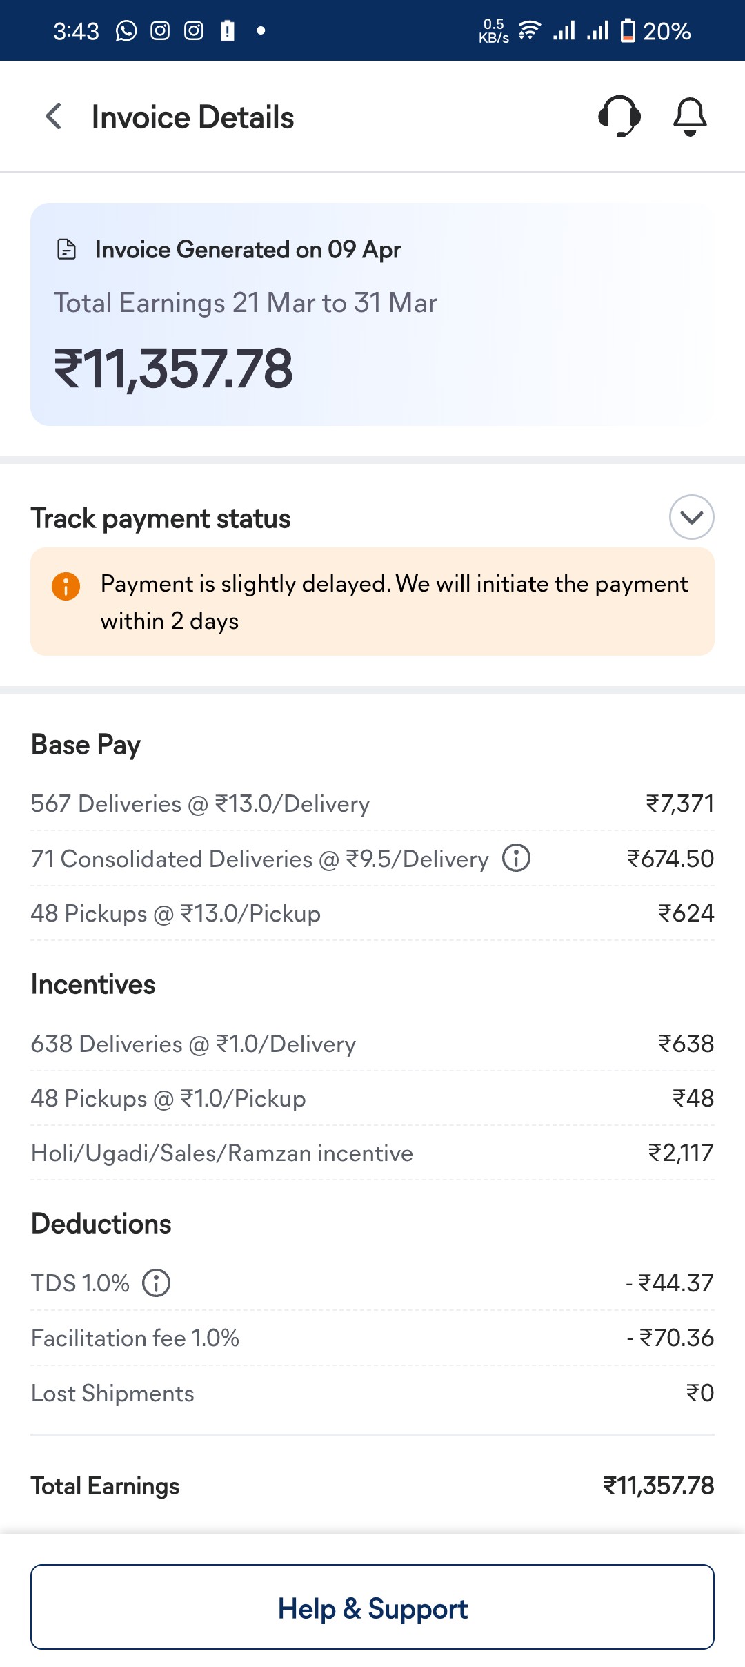Tap the Facilitation fee 1.0% row
Image resolution: width=745 pixels, height=1667 pixels.
372,1338
